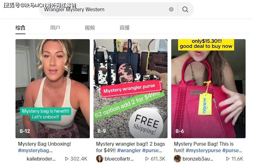Screen dimensions: 253x168
Task: Open the 视频 tab
Action: (90, 28)
